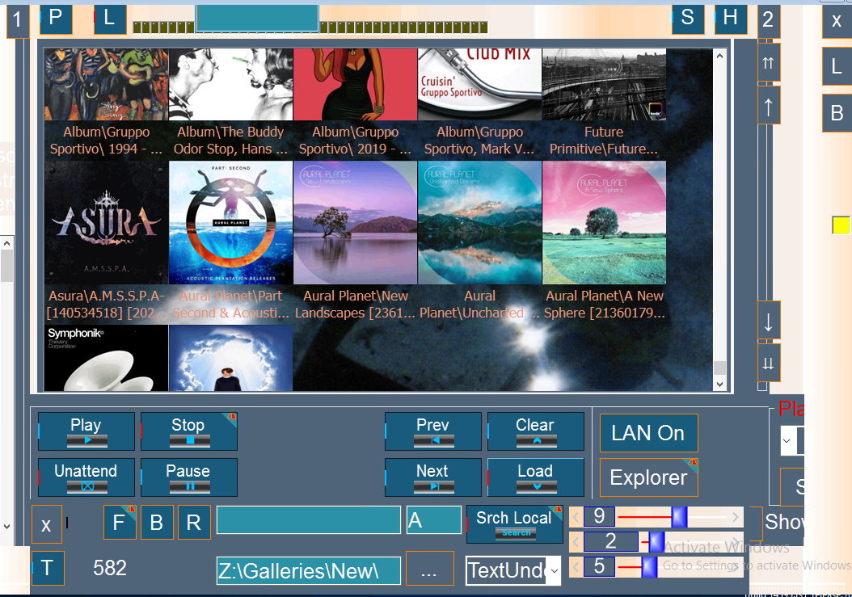Screen dimensions: 852x597
Task: Click the teal block in the top progress bar
Action: [x=257, y=18]
